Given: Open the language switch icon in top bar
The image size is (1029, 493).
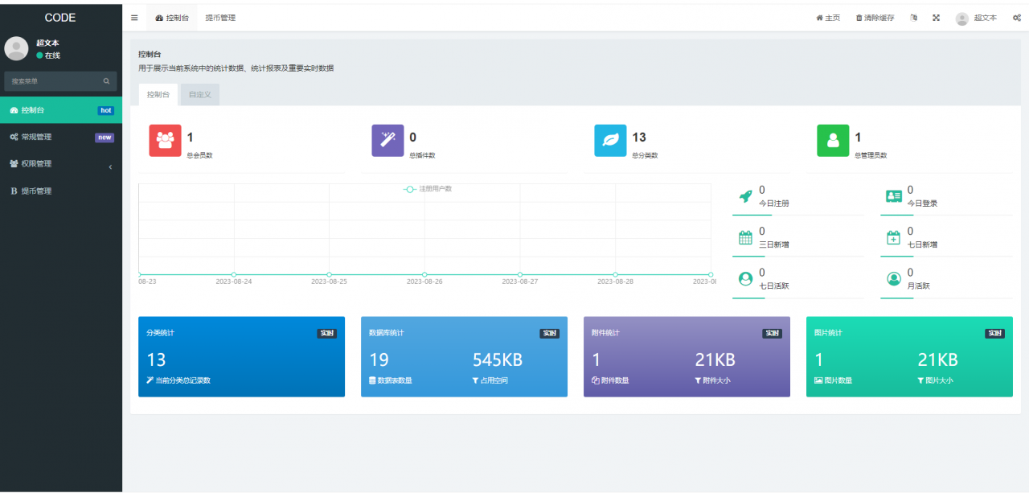Looking at the screenshot, I should coord(914,18).
